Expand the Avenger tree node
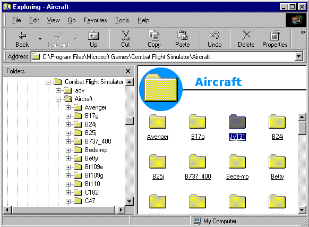 (x=68, y=107)
